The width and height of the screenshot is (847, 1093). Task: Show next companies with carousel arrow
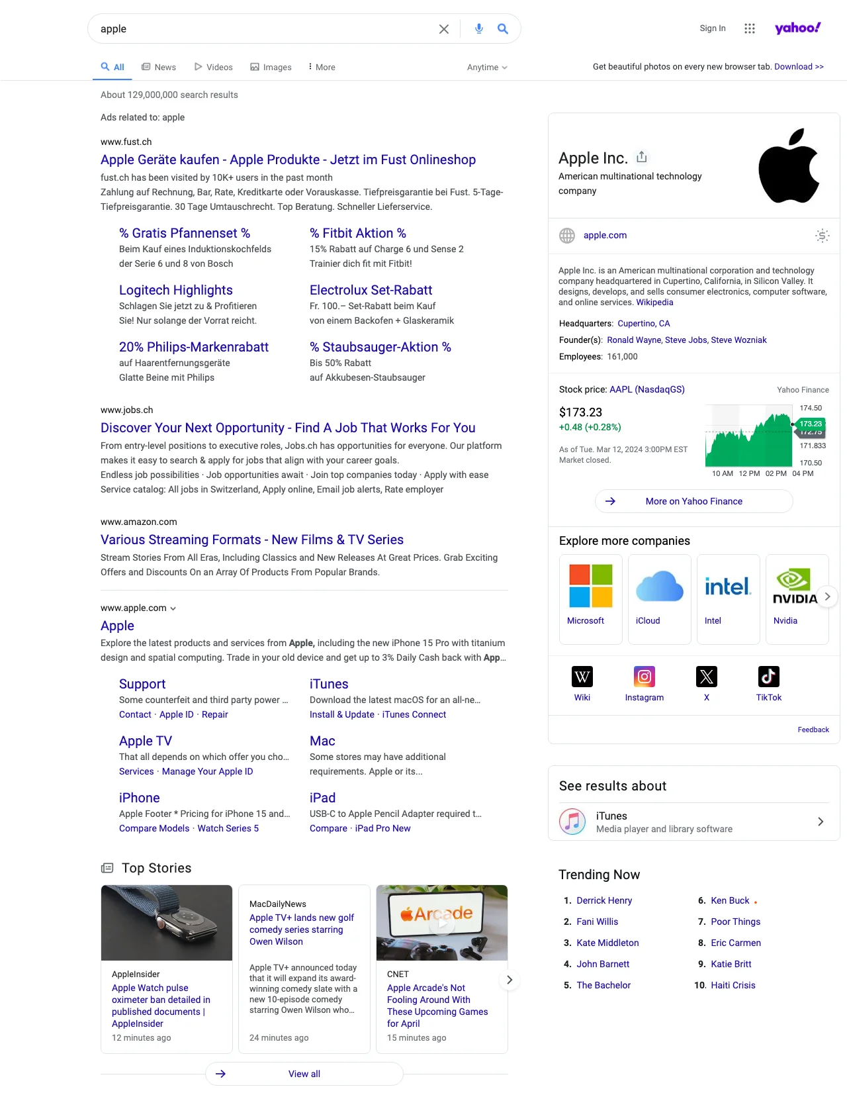[x=827, y=596]
